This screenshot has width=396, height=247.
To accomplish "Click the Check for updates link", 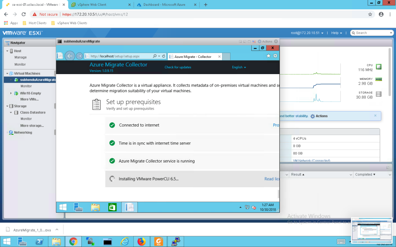I will (x=178, y=67).
